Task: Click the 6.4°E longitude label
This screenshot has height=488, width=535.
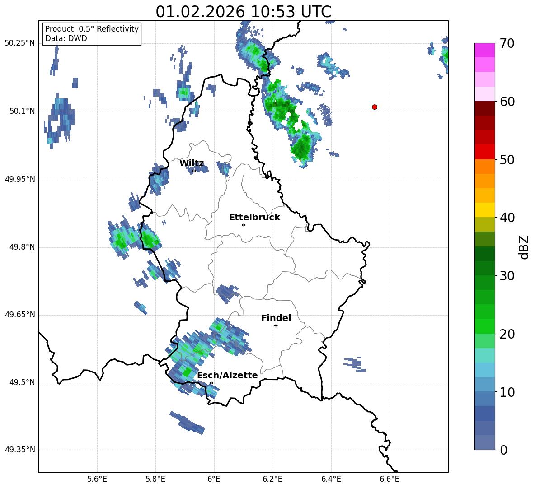Action: point(331,479)
